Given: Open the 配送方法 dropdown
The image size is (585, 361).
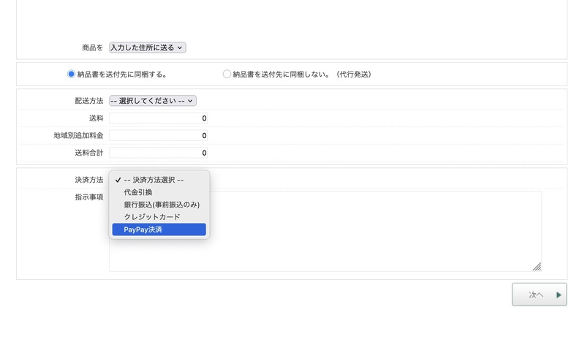Looking at the screenshot, I should pyautogui.click(x=153, y=101).
